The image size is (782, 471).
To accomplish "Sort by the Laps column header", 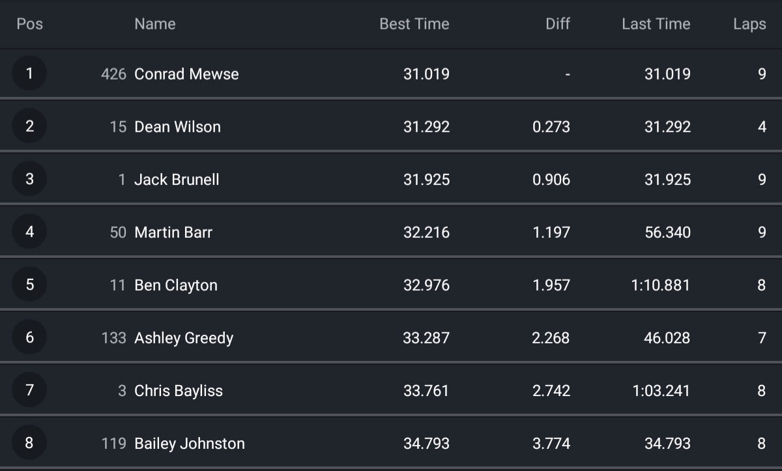I will tap(749, 24).
